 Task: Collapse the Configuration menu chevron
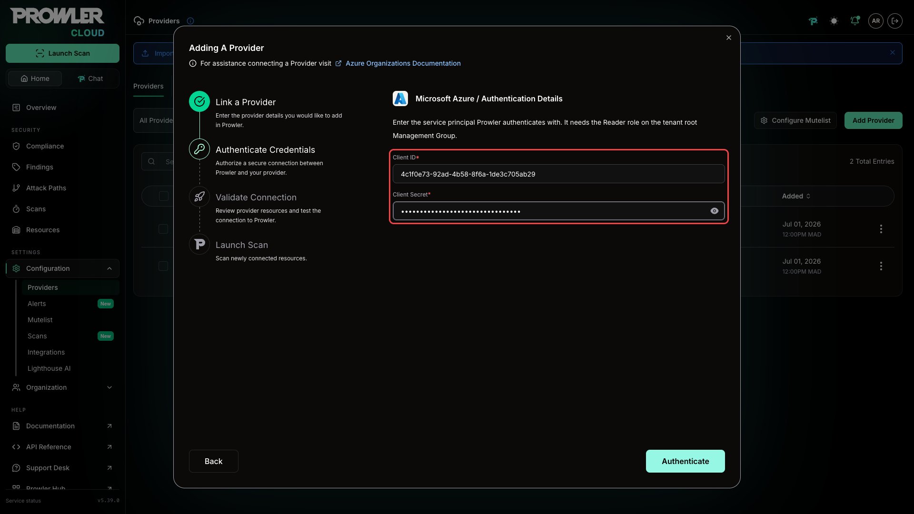[x=109, y=268]
